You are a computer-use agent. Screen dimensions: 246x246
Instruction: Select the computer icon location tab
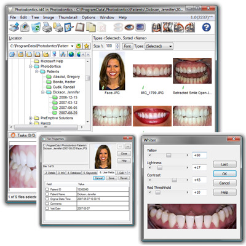point(54,54)
